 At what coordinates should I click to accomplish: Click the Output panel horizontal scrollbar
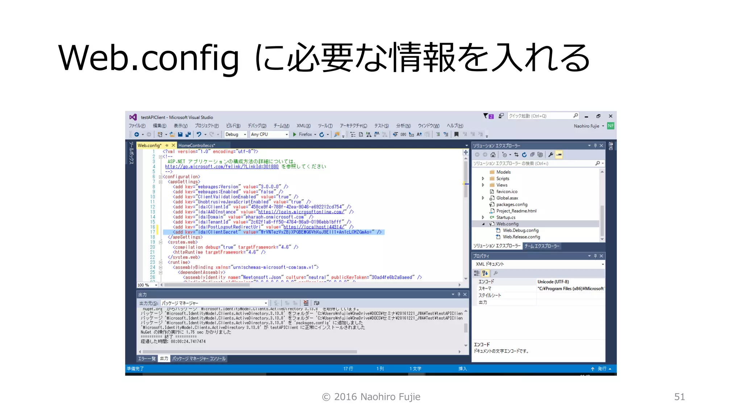(x=250, y=352)
